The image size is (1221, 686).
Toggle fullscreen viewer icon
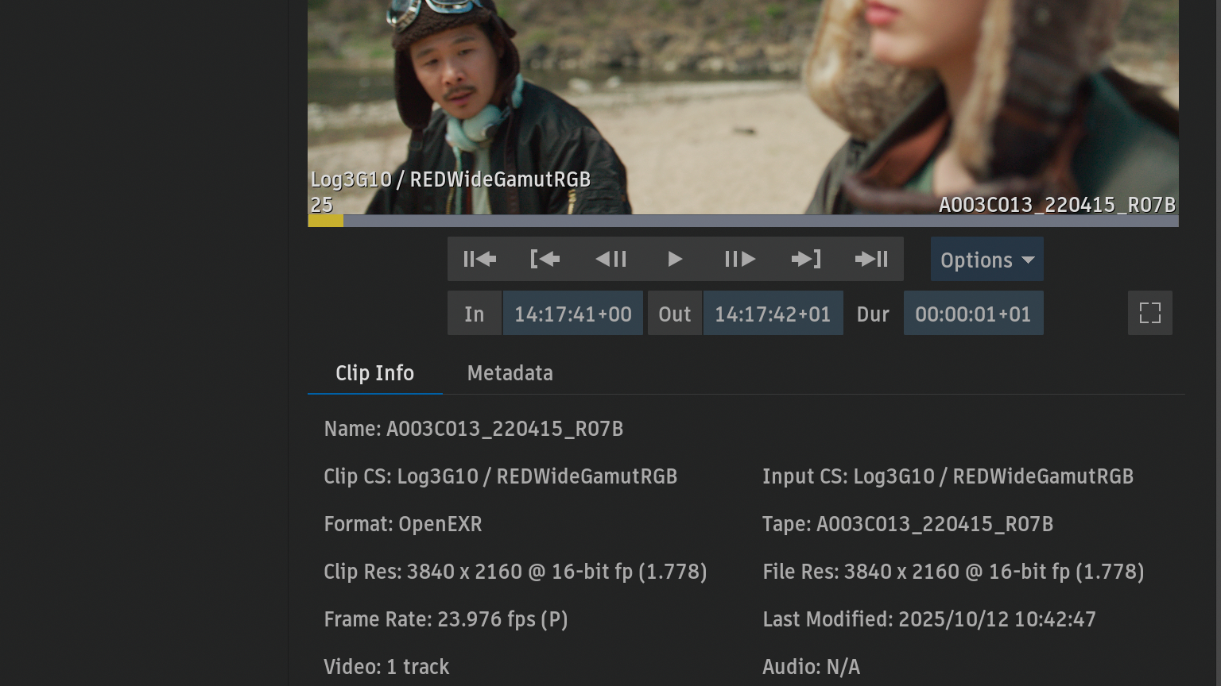1149,313
